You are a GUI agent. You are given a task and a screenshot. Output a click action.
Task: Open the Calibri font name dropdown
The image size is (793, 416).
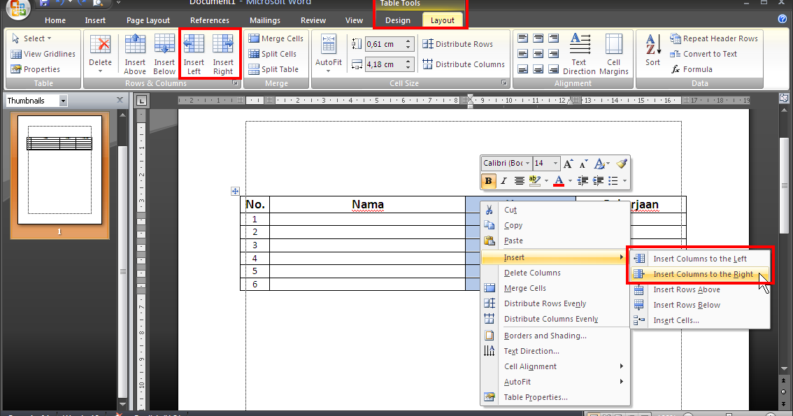click(x=527, y=164)
